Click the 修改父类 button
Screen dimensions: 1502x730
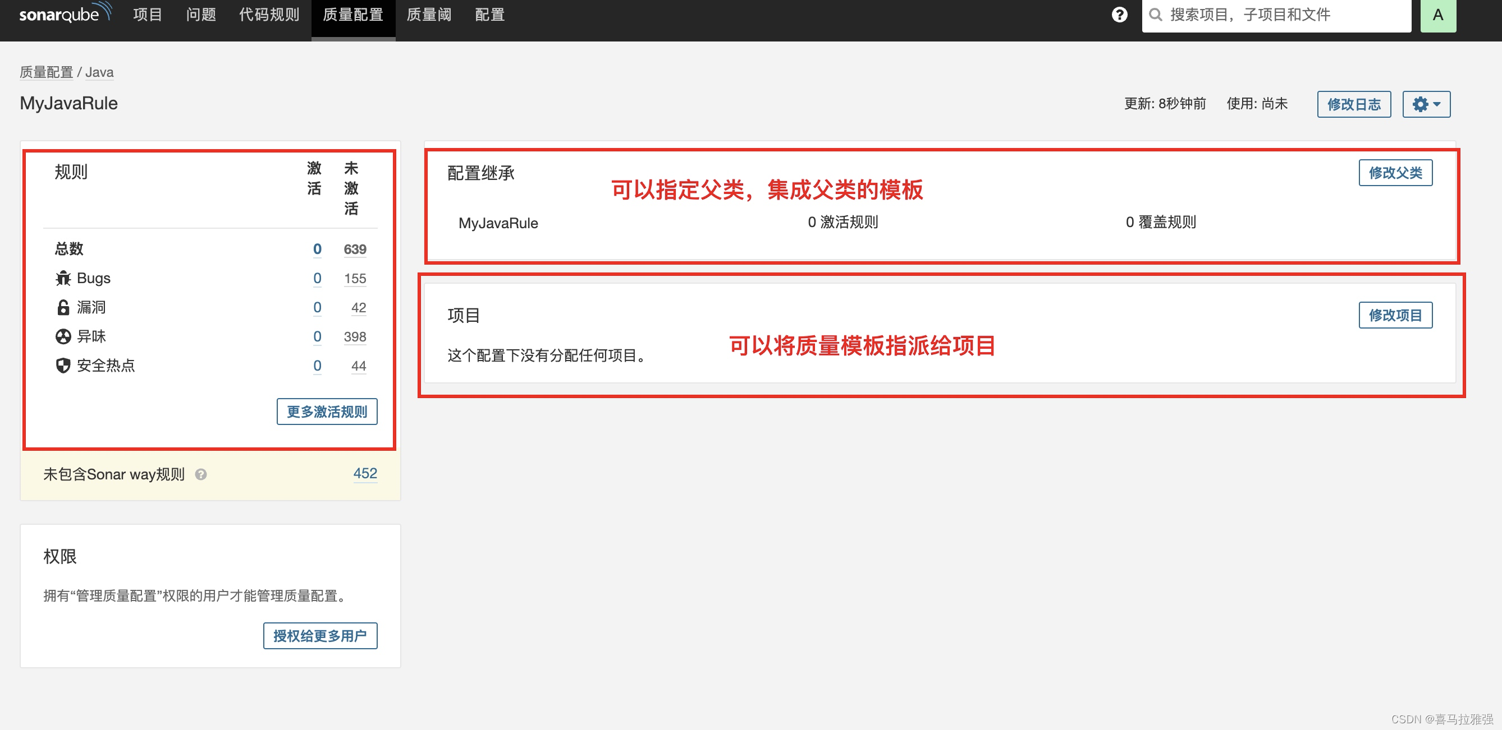[x=1395, y=173]
